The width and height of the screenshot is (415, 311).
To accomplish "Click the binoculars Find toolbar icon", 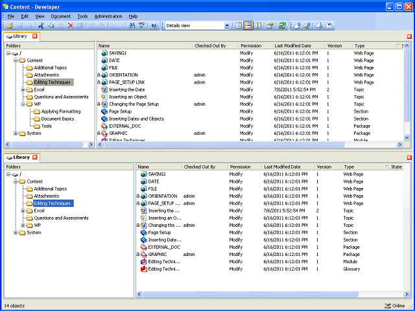I will coord(132,26).
